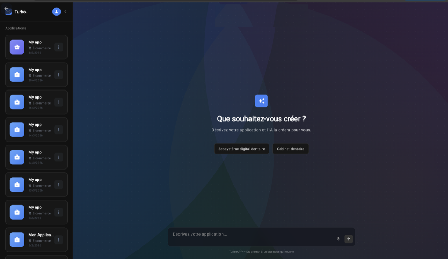Collapse the sidebar with the chevron
Image resolution: width=448 pixels, height=259 pixels.
click(x=65, y=12)
